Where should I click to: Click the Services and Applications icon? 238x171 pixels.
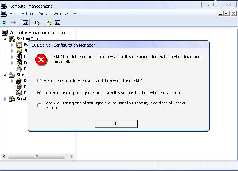pyautogui.click(x=12, y=99)
